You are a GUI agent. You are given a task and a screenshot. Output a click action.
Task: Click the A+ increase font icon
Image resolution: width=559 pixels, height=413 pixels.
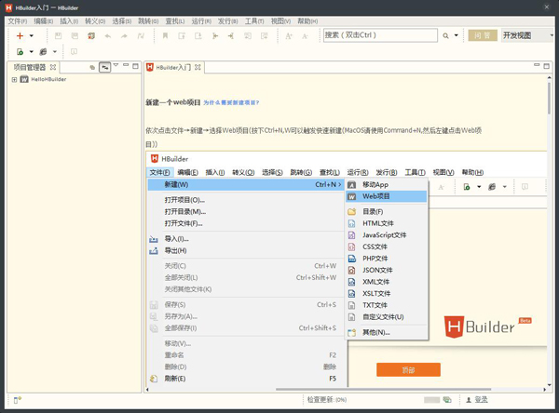pos(289,36)
